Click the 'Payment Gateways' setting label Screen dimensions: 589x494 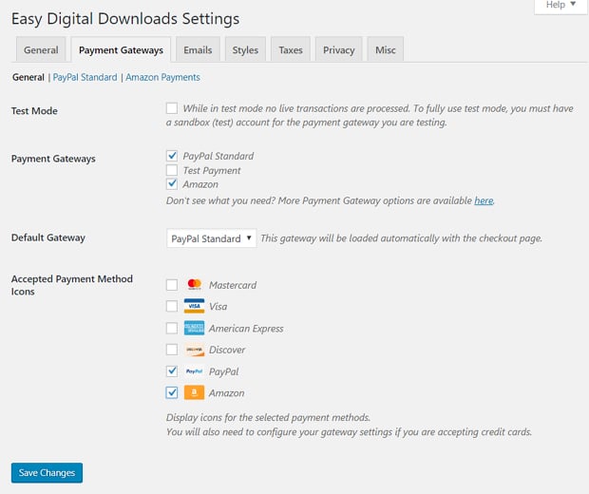[x=53, y=159]
